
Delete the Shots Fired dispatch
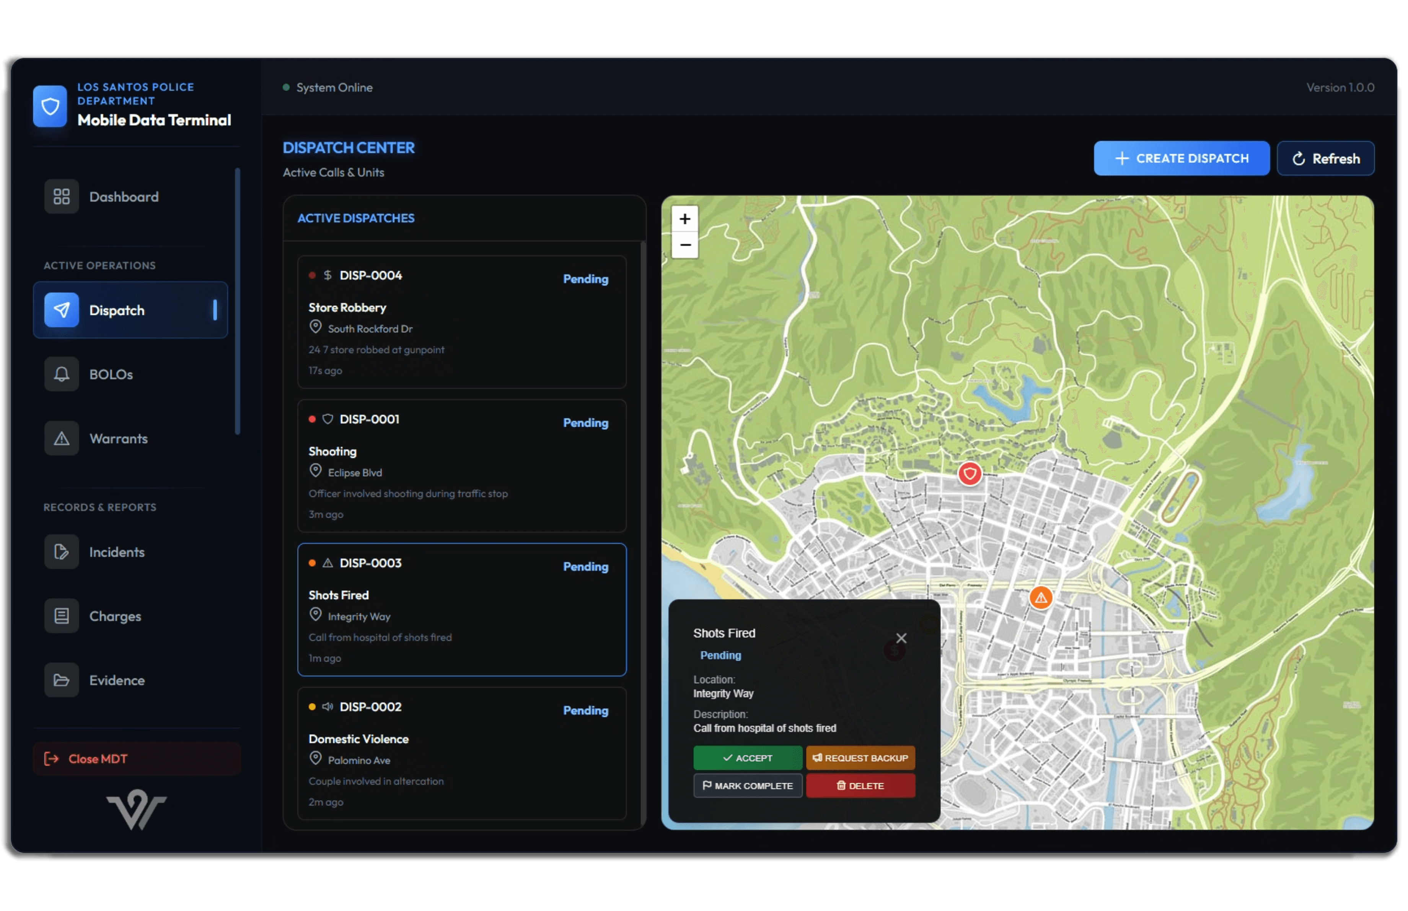860,786
